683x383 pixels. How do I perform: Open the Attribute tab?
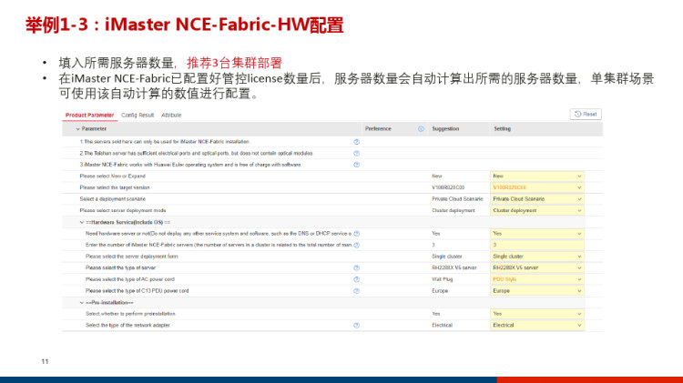tap(171, 115)
